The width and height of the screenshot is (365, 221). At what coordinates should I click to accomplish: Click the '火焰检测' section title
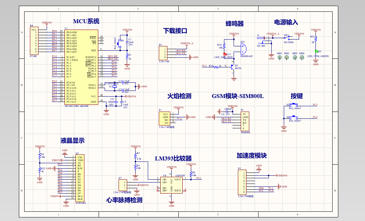pos(179,96)
